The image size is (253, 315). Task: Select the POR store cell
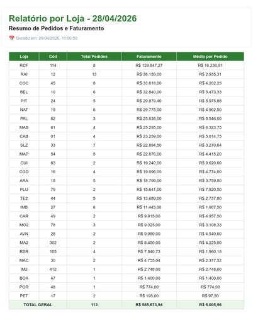[24, 287]
